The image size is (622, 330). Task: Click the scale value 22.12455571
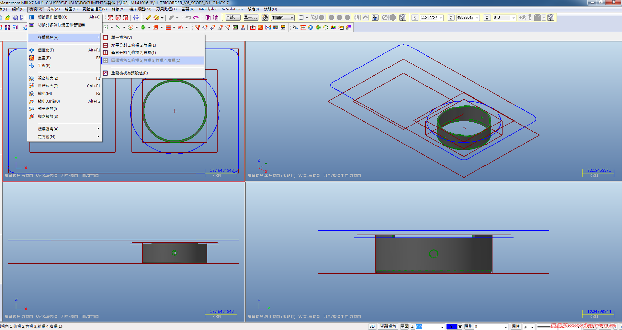pyautogui.click(x=599, y=170)
